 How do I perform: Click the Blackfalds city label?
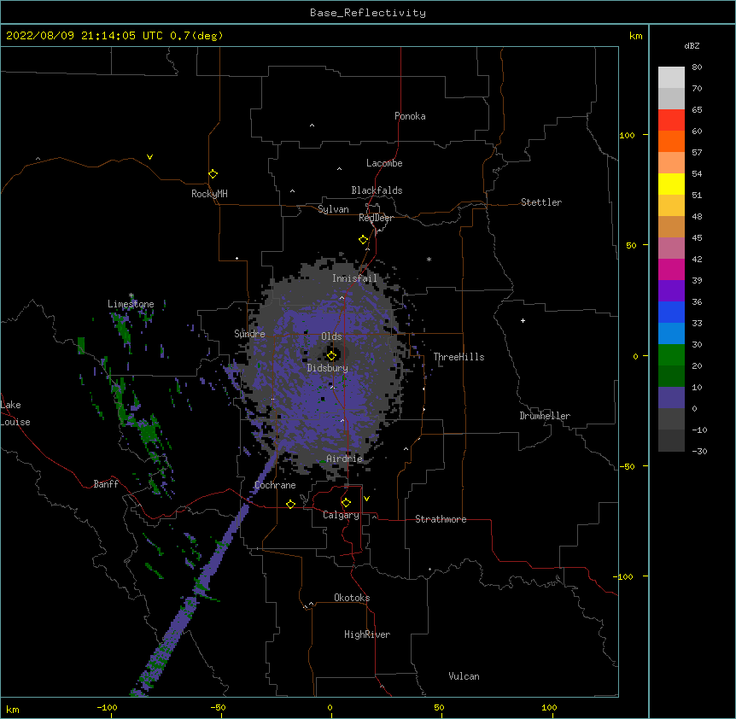click(x=377, y=190)
